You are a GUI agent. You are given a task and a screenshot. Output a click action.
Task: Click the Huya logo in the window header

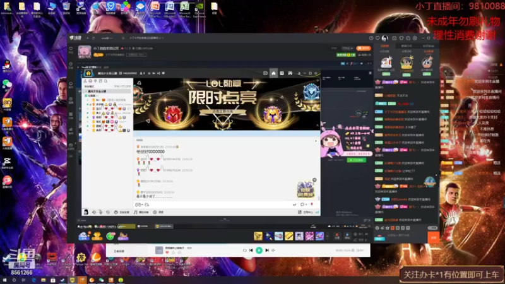(x=76, y=38)
